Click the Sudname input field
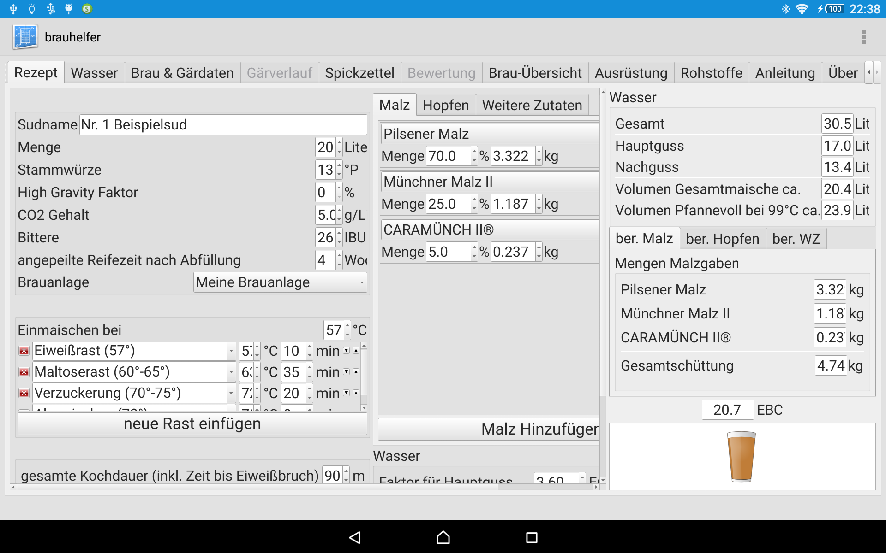The image size is (886, 553). (x=223, y=125)
